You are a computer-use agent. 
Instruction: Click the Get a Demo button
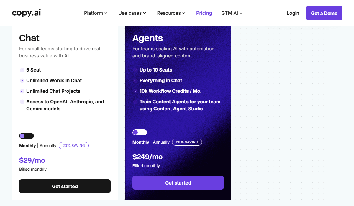[324, 13]
